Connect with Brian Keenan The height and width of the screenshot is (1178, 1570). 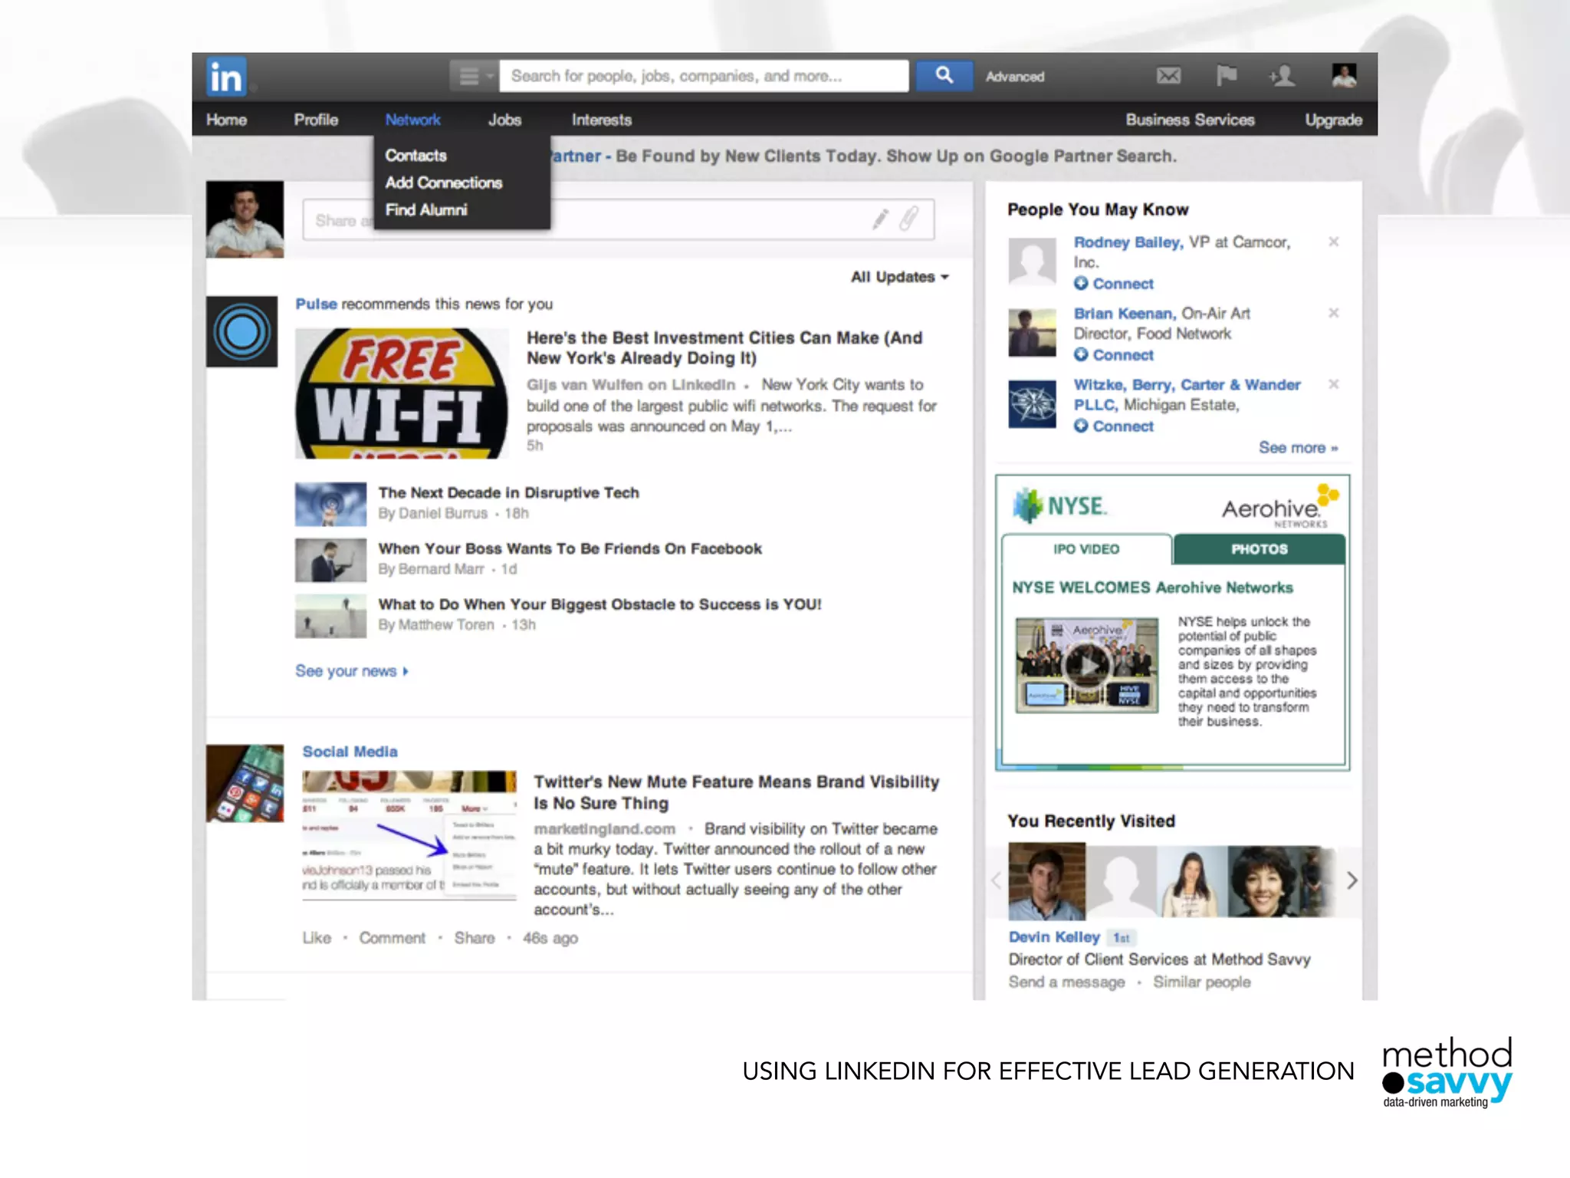[1113, 355]
